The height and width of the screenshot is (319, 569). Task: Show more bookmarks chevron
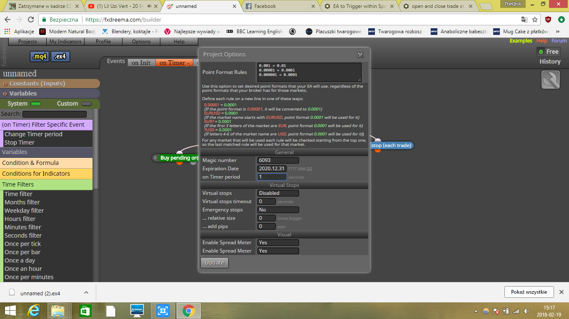(558, 31)
